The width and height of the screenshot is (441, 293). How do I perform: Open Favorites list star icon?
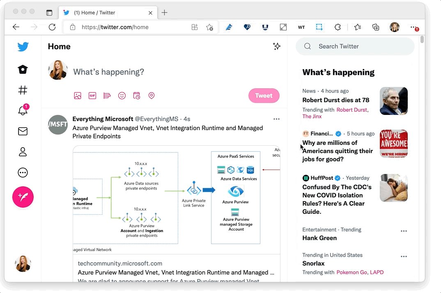(358, 27)
